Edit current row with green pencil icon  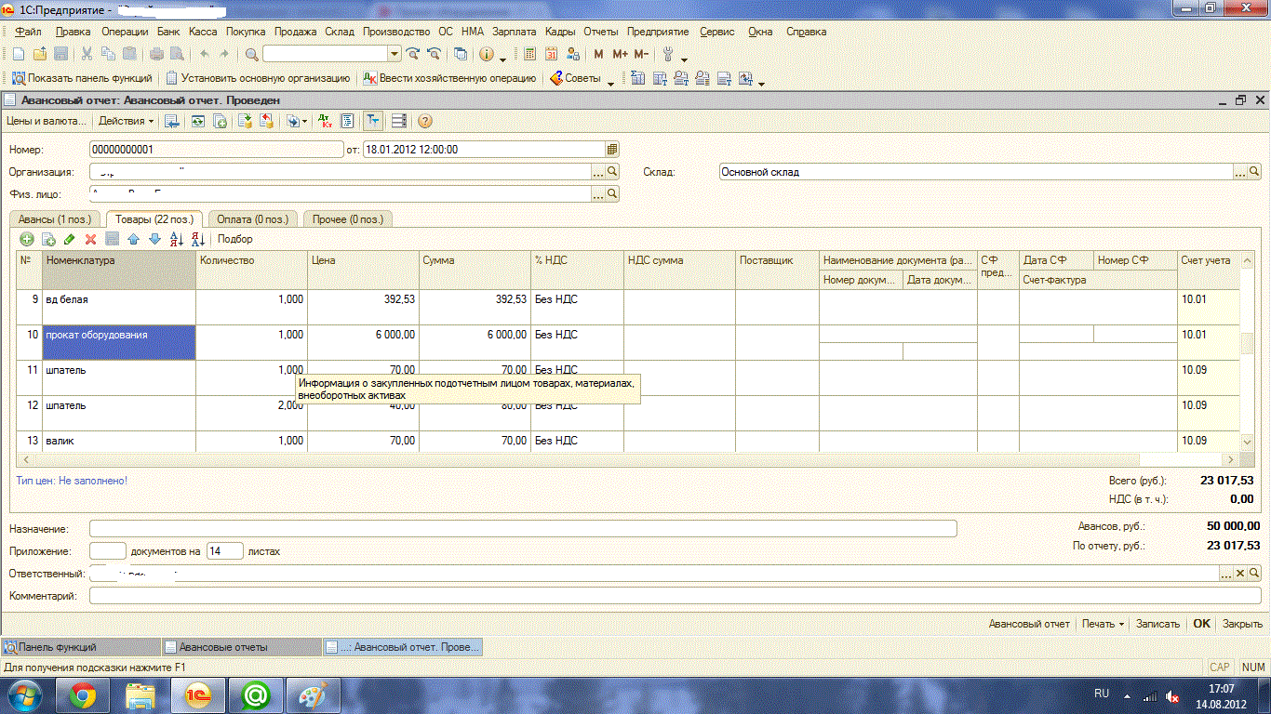70,239
